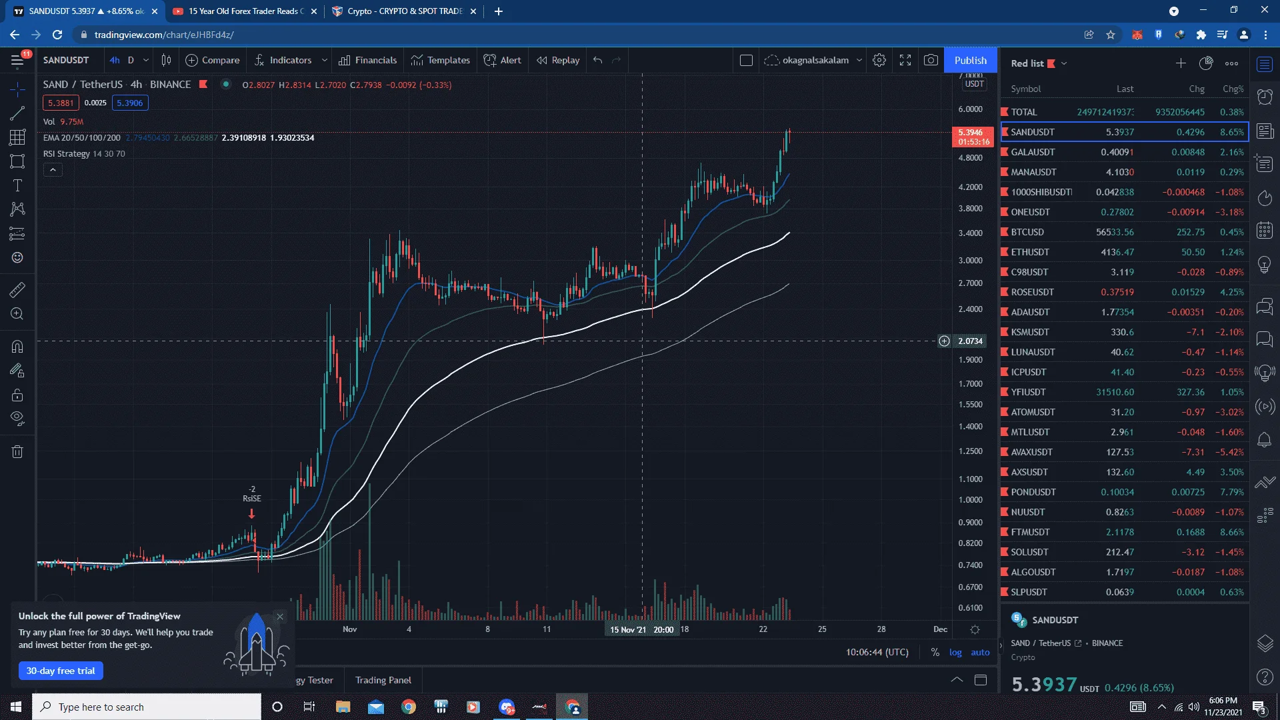Collapse the indicator legend chevron
The image size is (1280, 720).
point(53,170)
